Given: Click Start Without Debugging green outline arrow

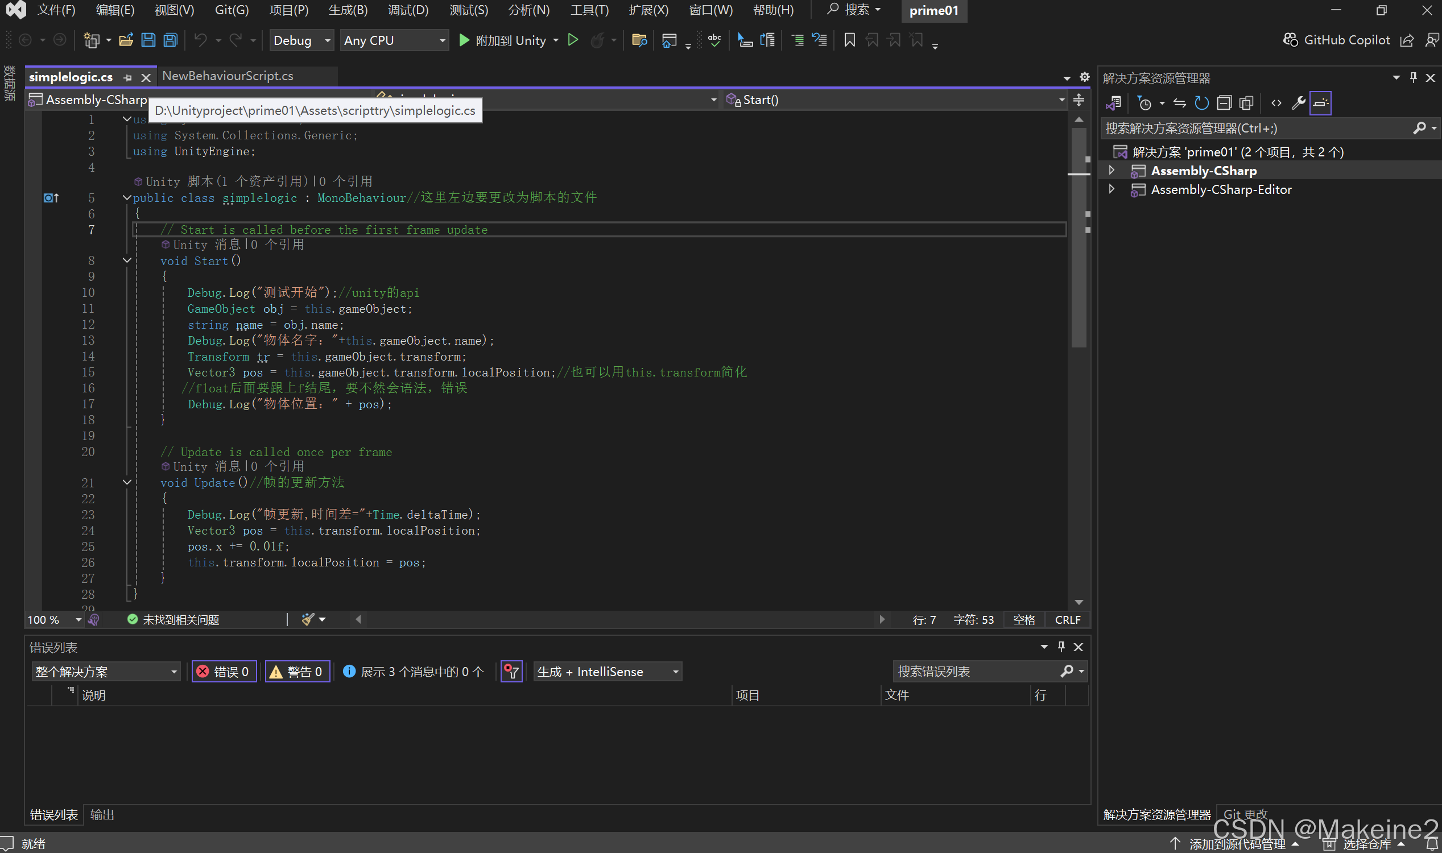Looking at the screenshot, I should click(573, 40).
